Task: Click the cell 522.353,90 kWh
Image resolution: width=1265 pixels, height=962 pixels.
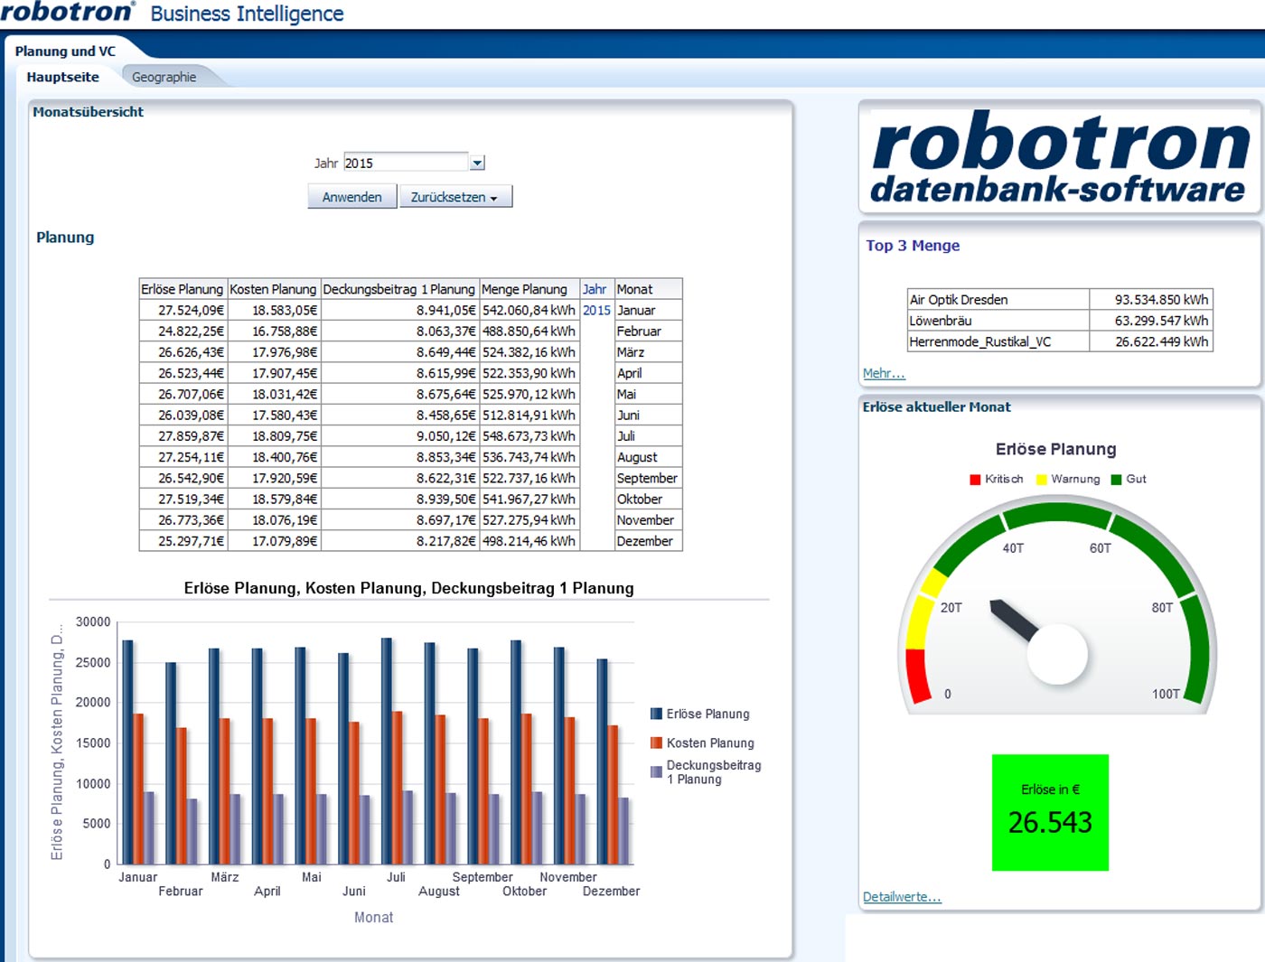Action: click(529, 373)
